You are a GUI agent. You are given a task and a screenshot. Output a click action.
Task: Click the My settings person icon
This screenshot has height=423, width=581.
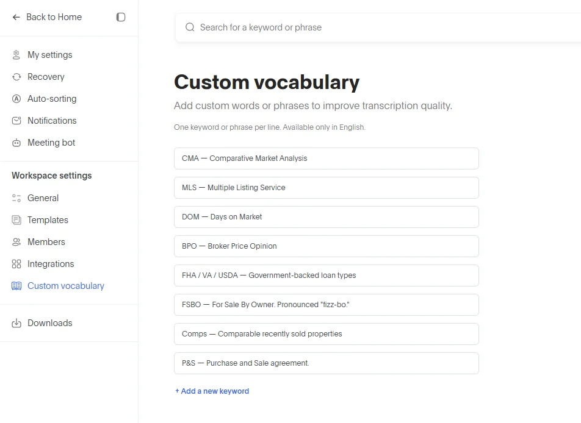pos(16,55)
